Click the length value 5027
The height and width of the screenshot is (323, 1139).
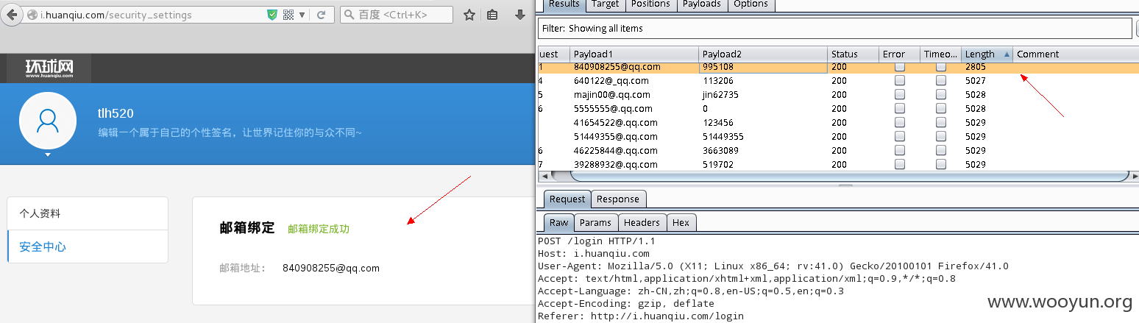(975, 81)
